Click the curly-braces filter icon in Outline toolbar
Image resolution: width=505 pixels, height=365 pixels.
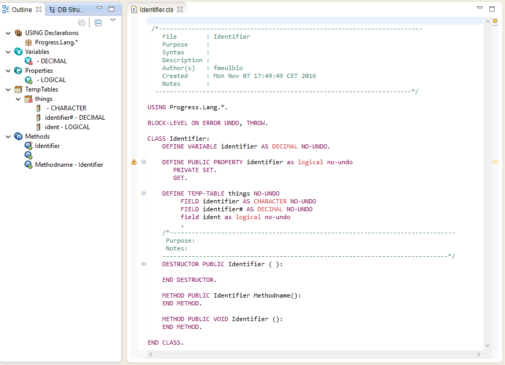82,22
